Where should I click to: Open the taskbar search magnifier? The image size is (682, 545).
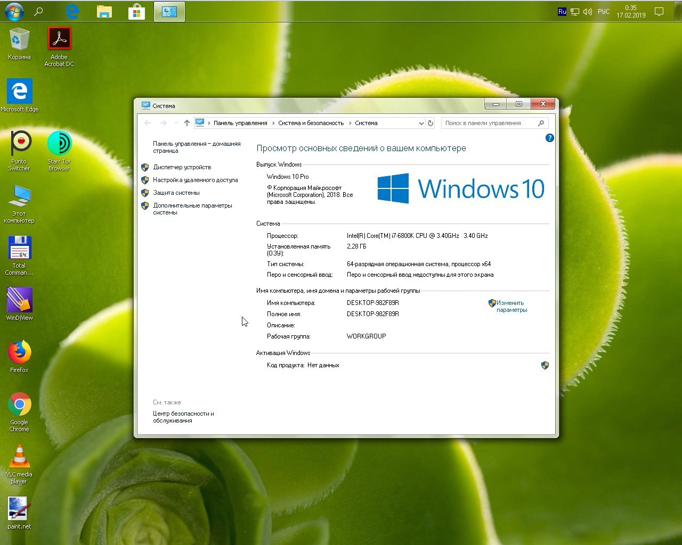point(38,11)
